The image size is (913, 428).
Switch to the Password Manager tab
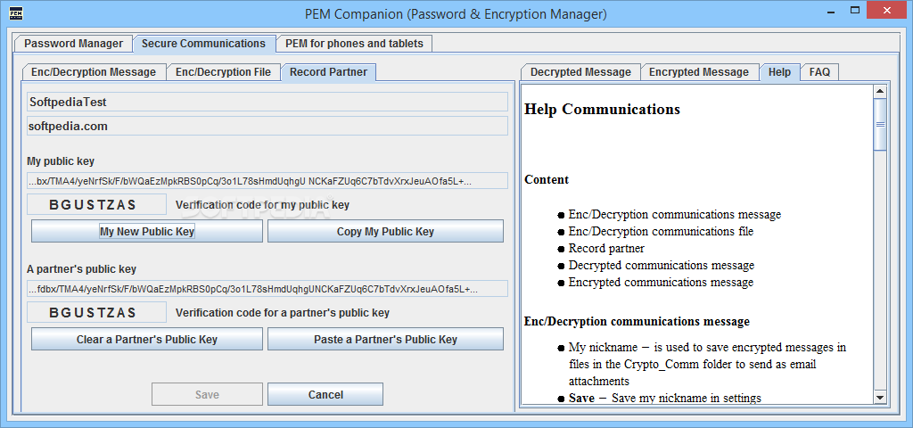coord(73,44)
